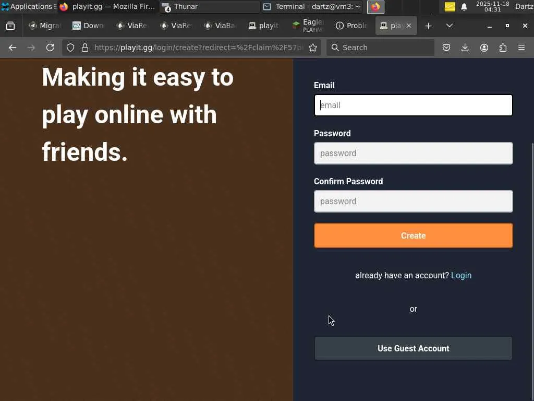This screenshot has height=401, width=534.
Task: Switch to the first ViaRe tab
Action: 132,26
